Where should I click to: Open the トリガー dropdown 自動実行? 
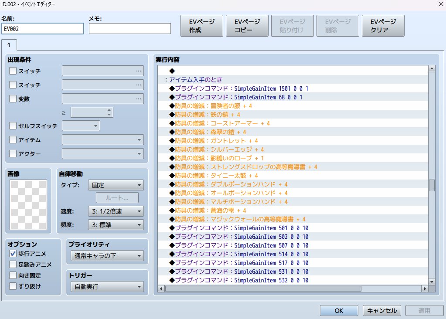(107, 287)
